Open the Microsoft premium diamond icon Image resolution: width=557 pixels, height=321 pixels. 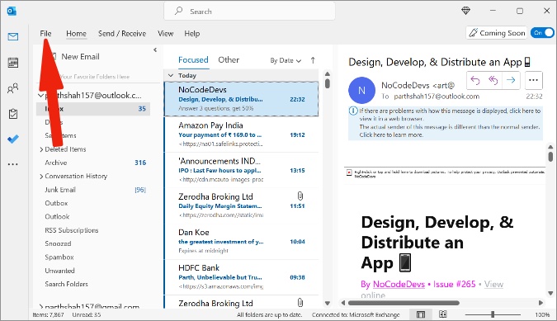[x=465, y=11]
